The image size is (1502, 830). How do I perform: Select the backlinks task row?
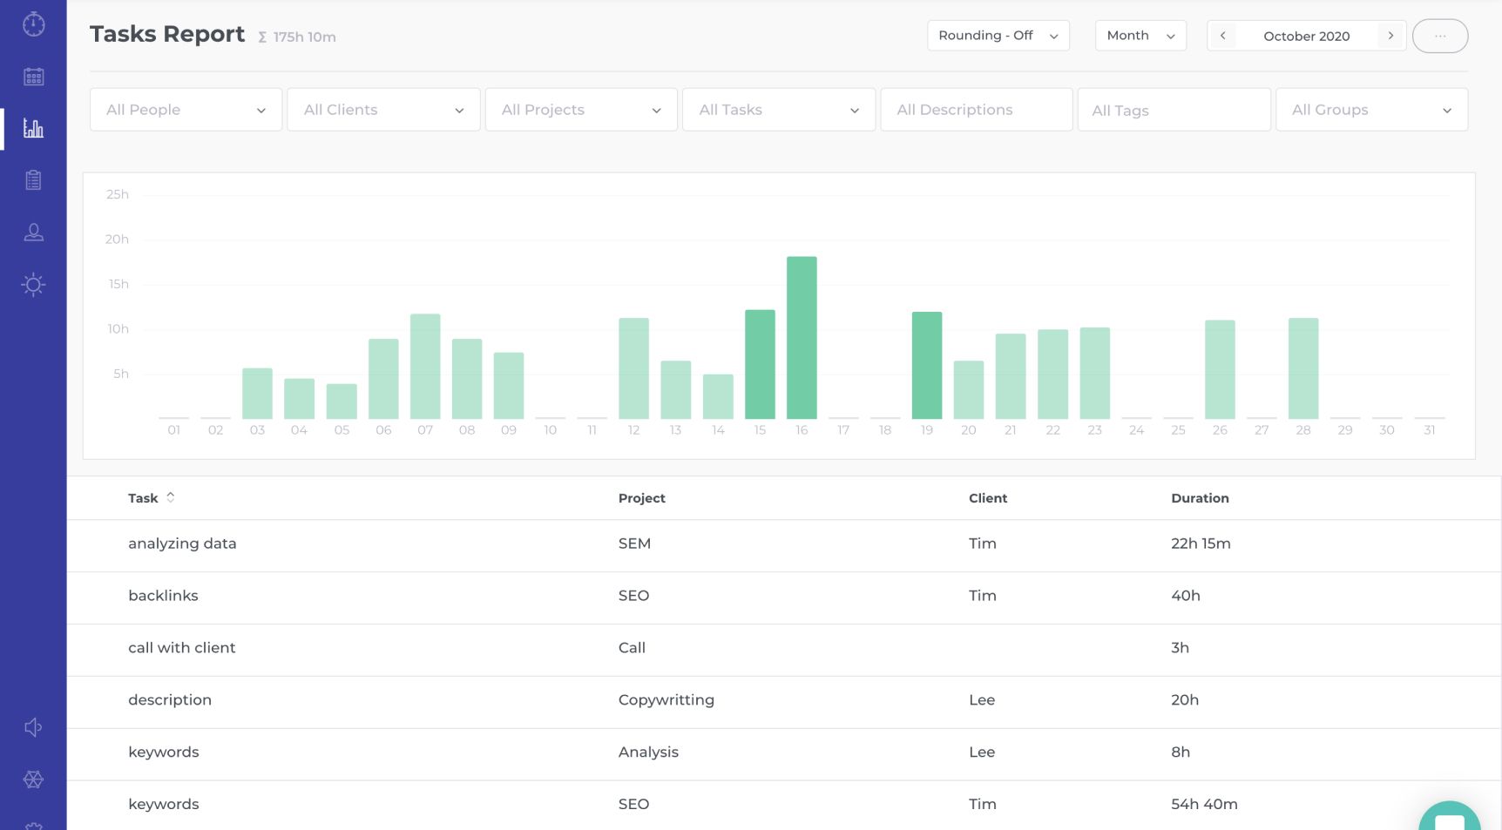coord(784,597)
